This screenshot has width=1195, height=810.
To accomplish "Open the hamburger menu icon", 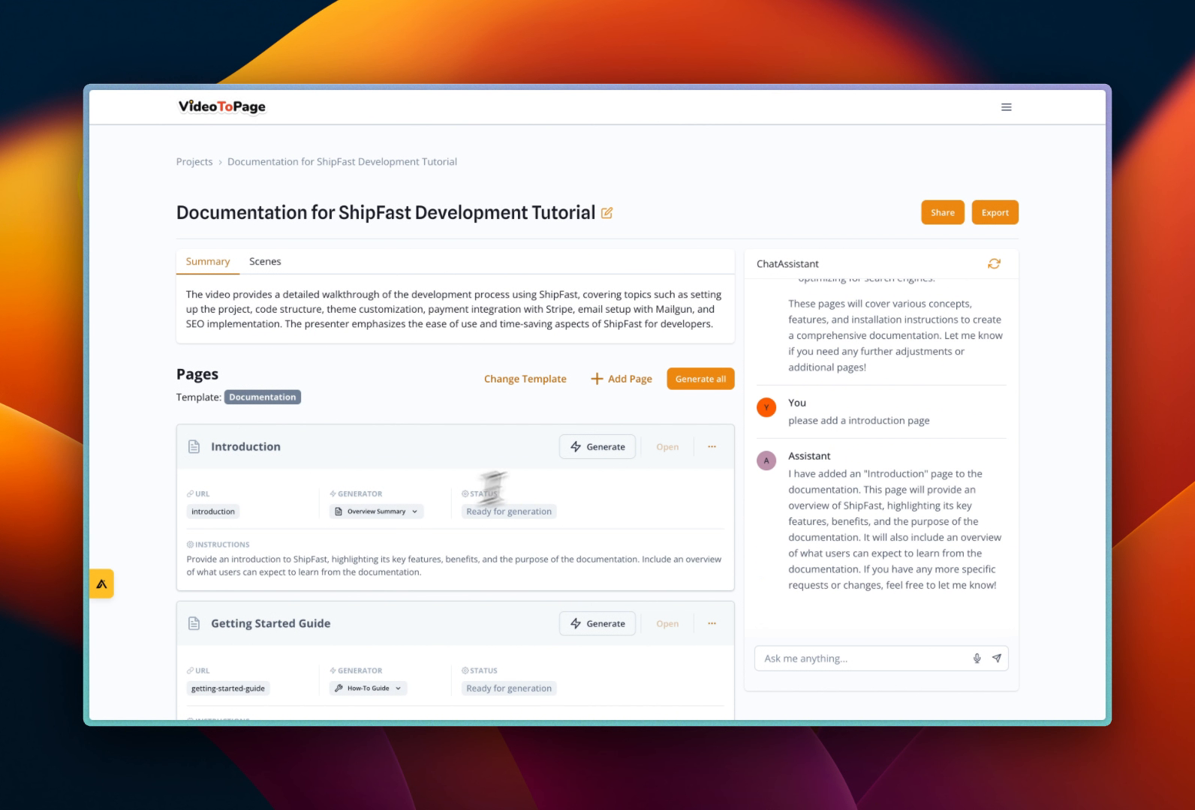I will (x=1006, y=107).
